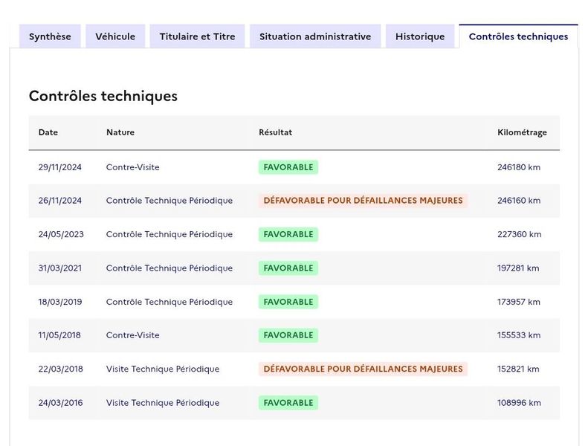This screenshot has width=588, height=446.
Task: Switch to the Véhicule tab
Action: click(115, 36)
